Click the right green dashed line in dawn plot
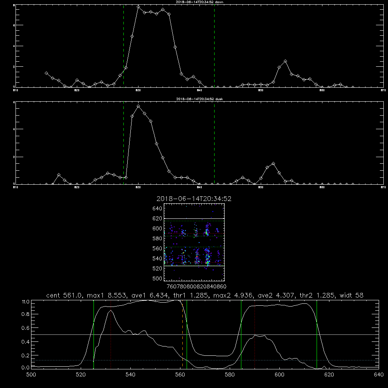The width and height of the screenshot is (388, 388). 214,46
